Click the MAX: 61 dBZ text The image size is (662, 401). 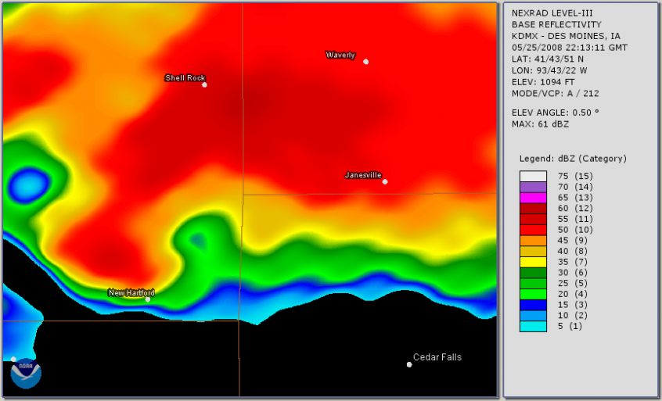(x=540, y=124)
